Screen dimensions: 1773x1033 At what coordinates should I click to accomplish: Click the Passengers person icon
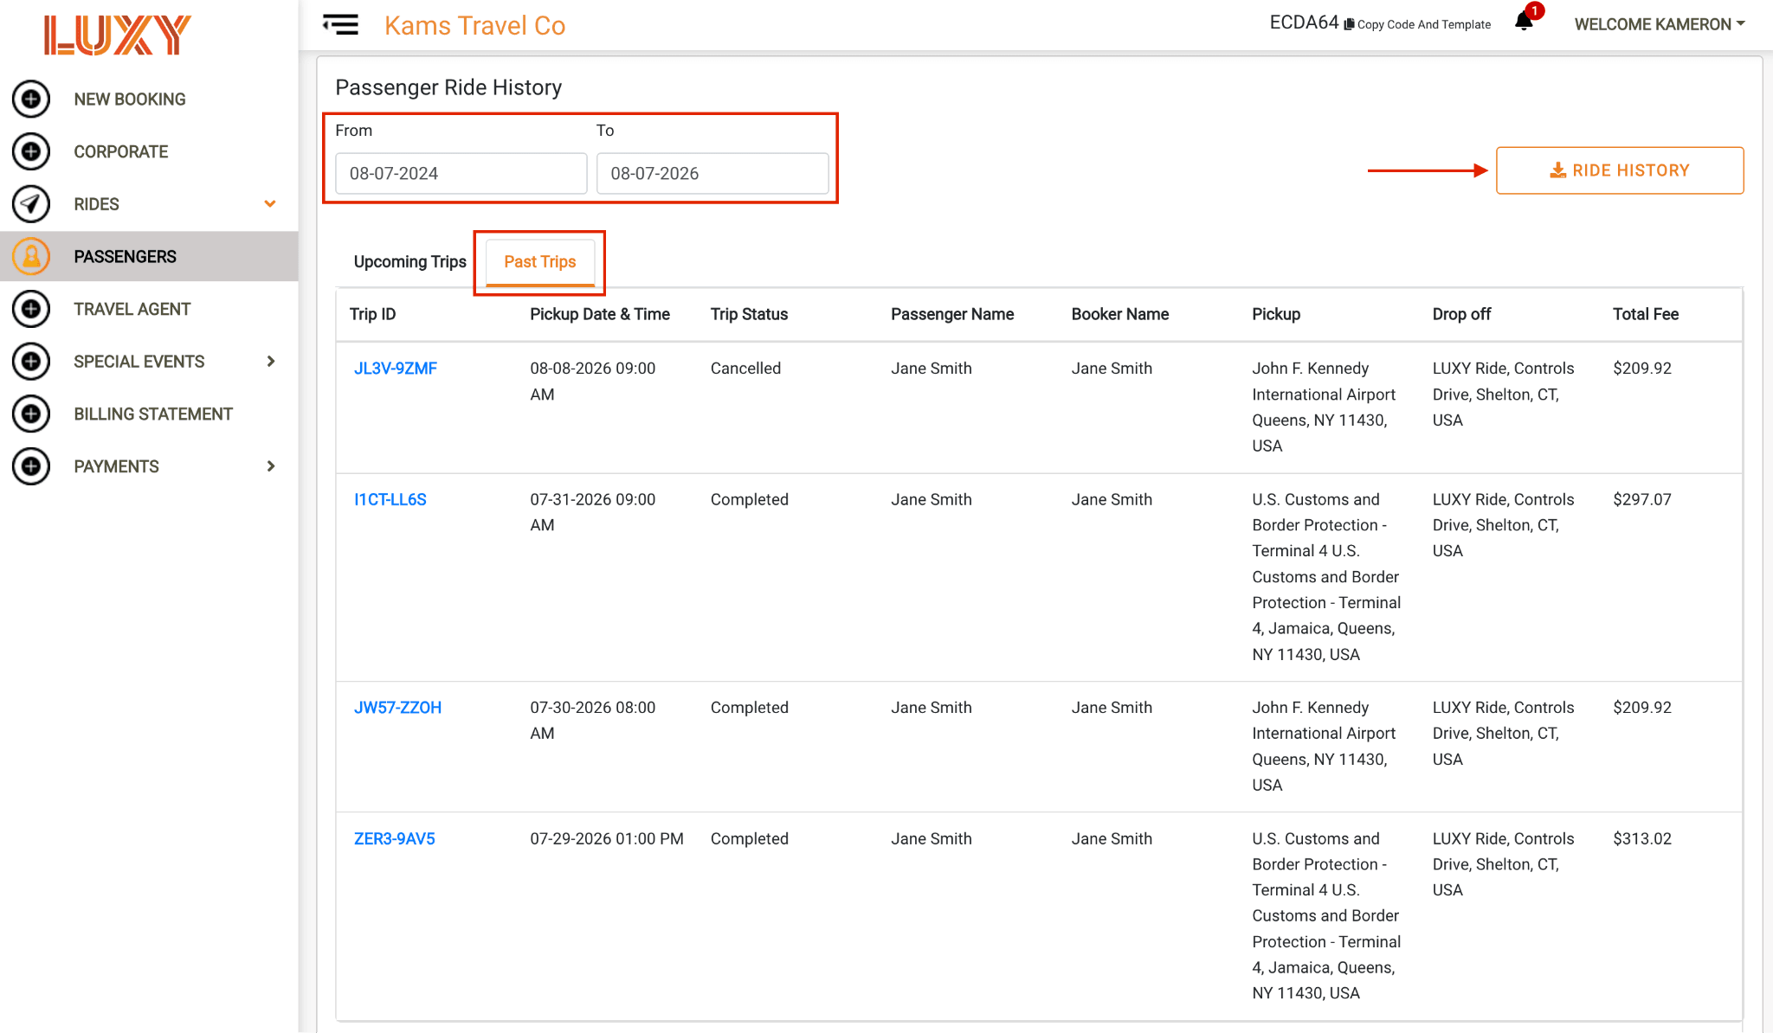[31, 256]
